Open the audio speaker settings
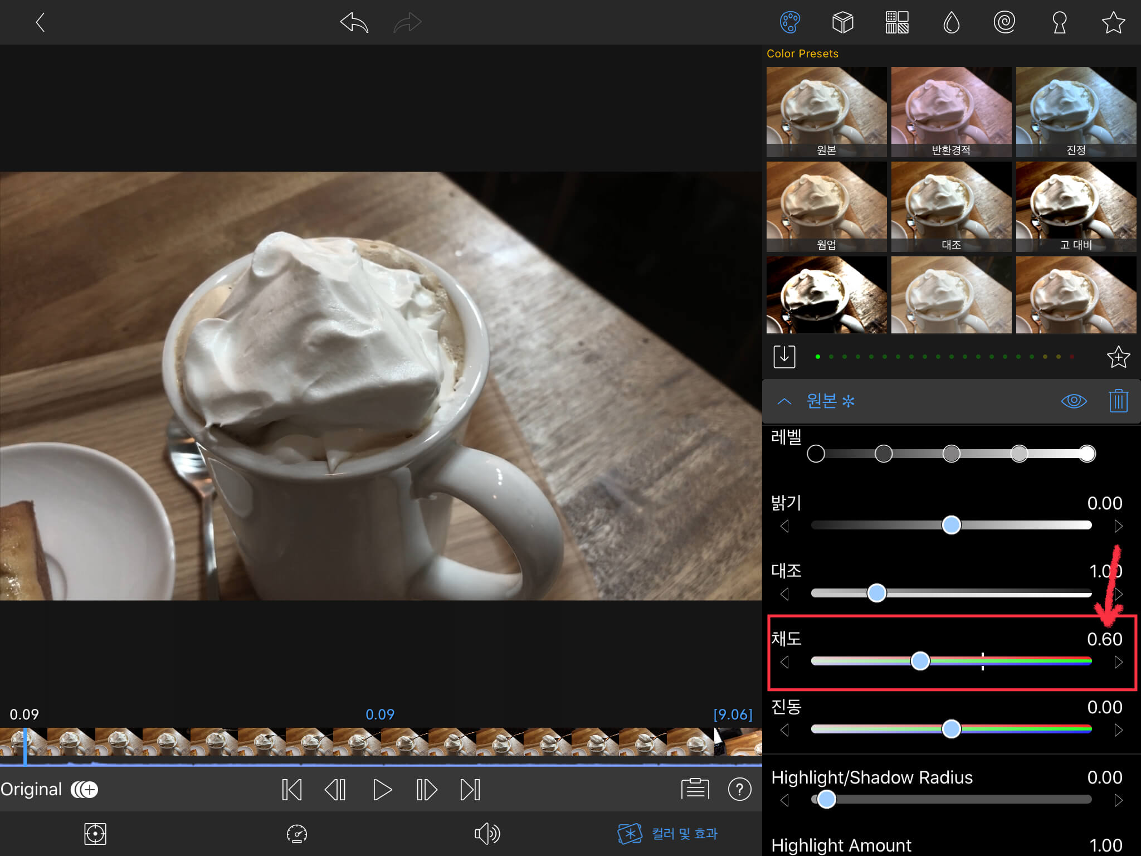This screenshot has height=856, width=1141. [x=487, y=834]
